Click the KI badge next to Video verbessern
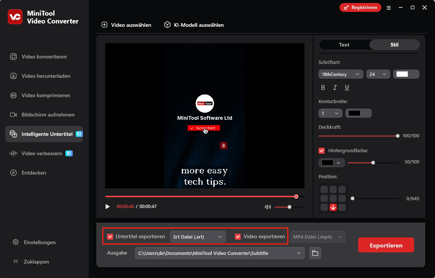 pyautogui.click(x=69, y=153)
